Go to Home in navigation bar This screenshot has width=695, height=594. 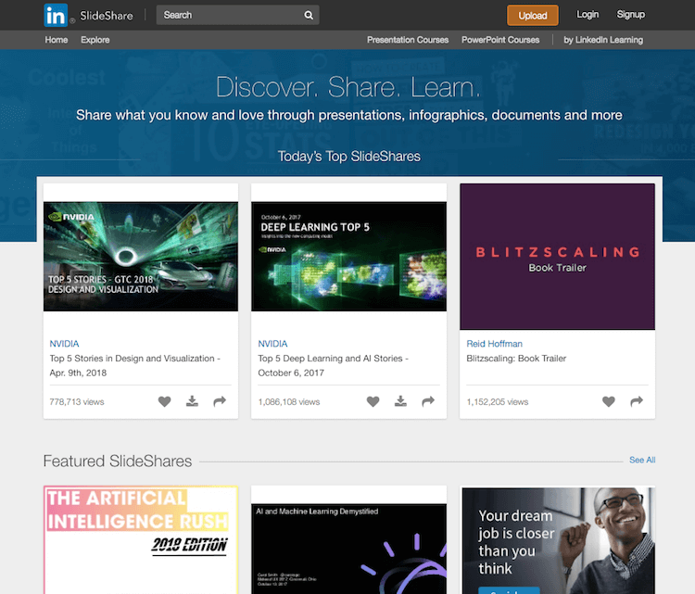57,40
